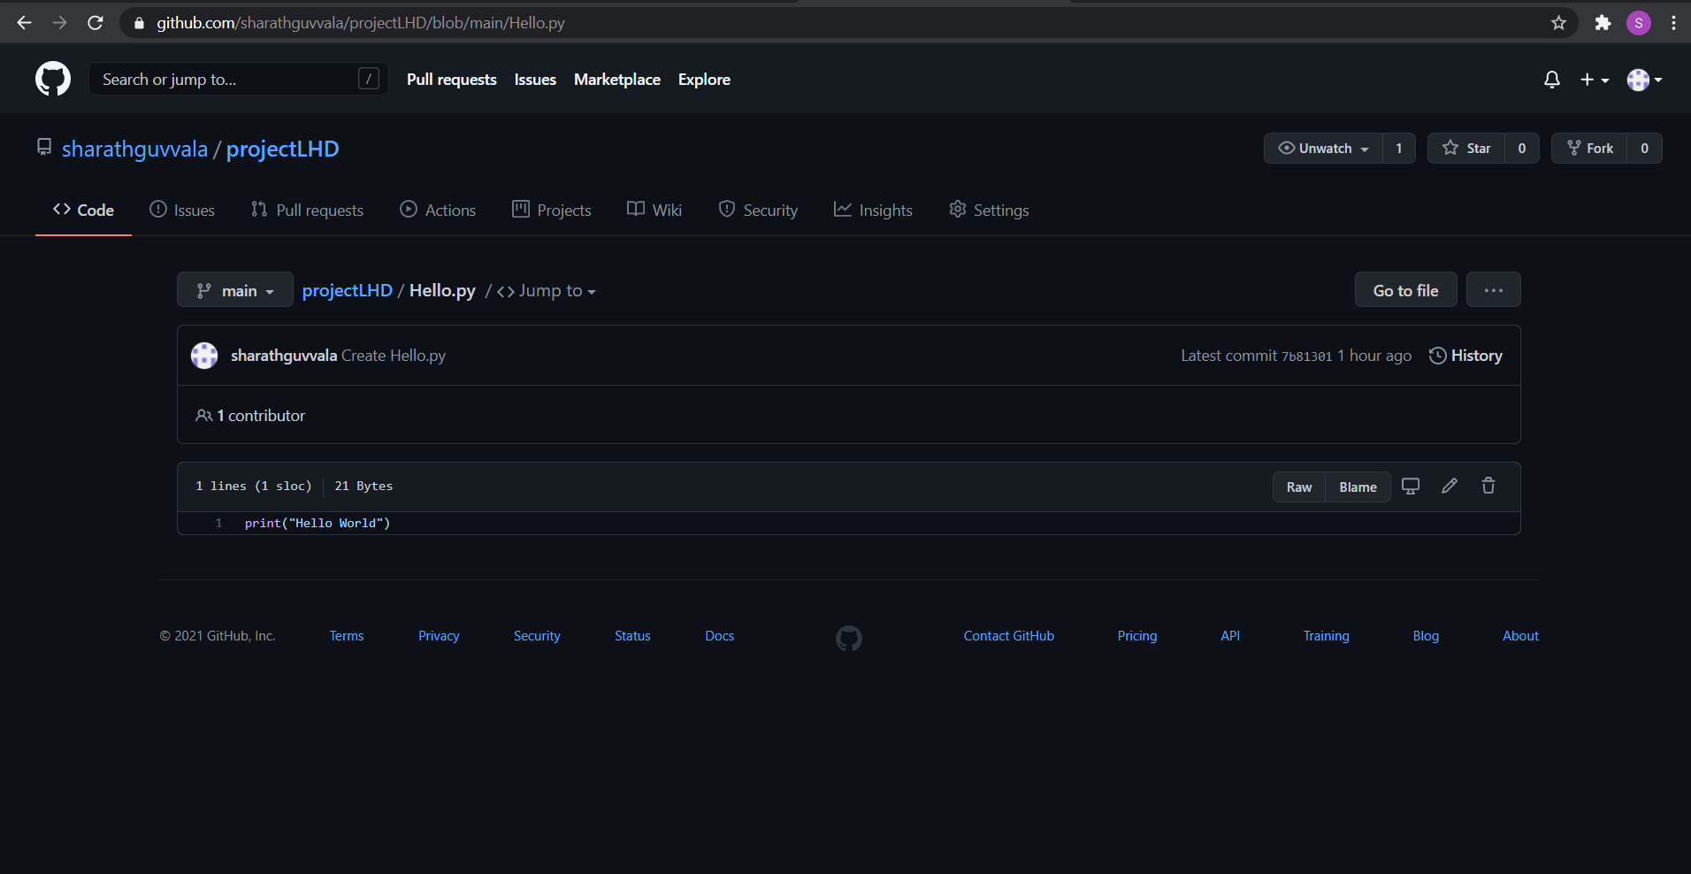1691x874 pixels.
Task: Switch to the Wiki tab
Action: tap(654, 211)
